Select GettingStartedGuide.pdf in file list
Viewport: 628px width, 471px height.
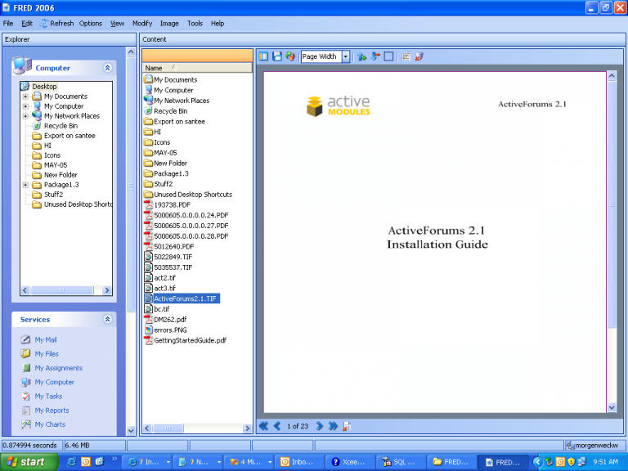[x=190, y=340]
